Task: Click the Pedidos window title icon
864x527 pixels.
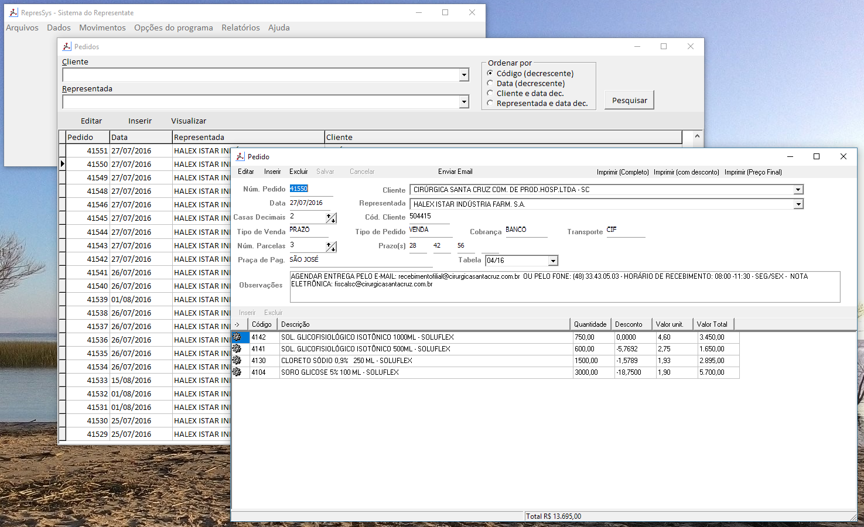Action: pos(67,46)
